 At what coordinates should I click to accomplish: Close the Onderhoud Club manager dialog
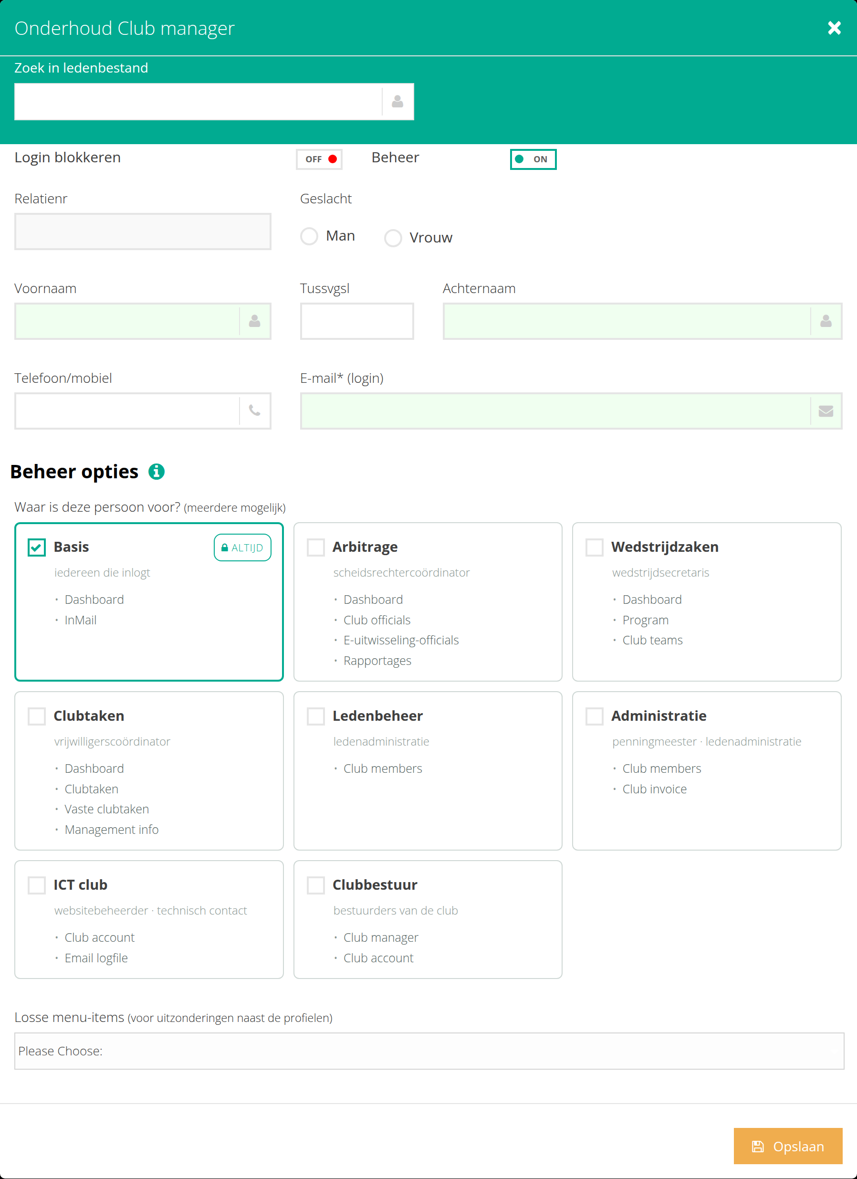[x=834, y=28]
